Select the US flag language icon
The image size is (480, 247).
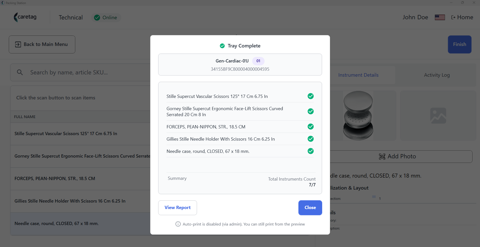coord(440,17)
